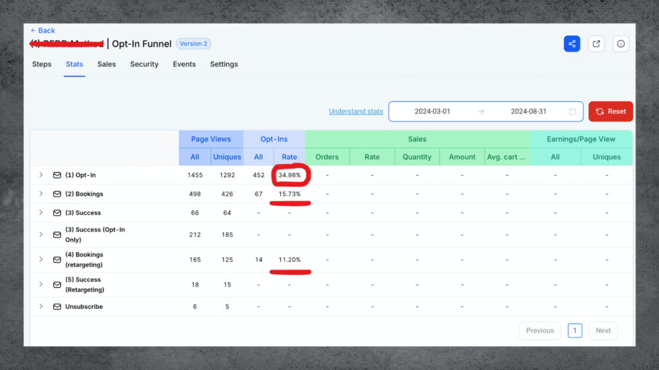Viewport: 659px width, 370px height.
Task: Open the Understand stats link
Action: click(356, 111)
